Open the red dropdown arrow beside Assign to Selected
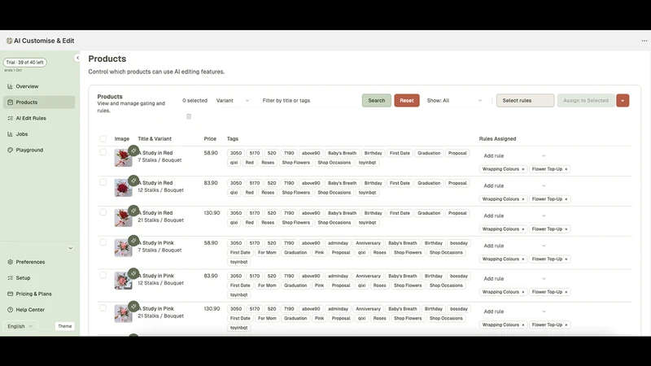651x366 pixels. [x=623, y=100]
